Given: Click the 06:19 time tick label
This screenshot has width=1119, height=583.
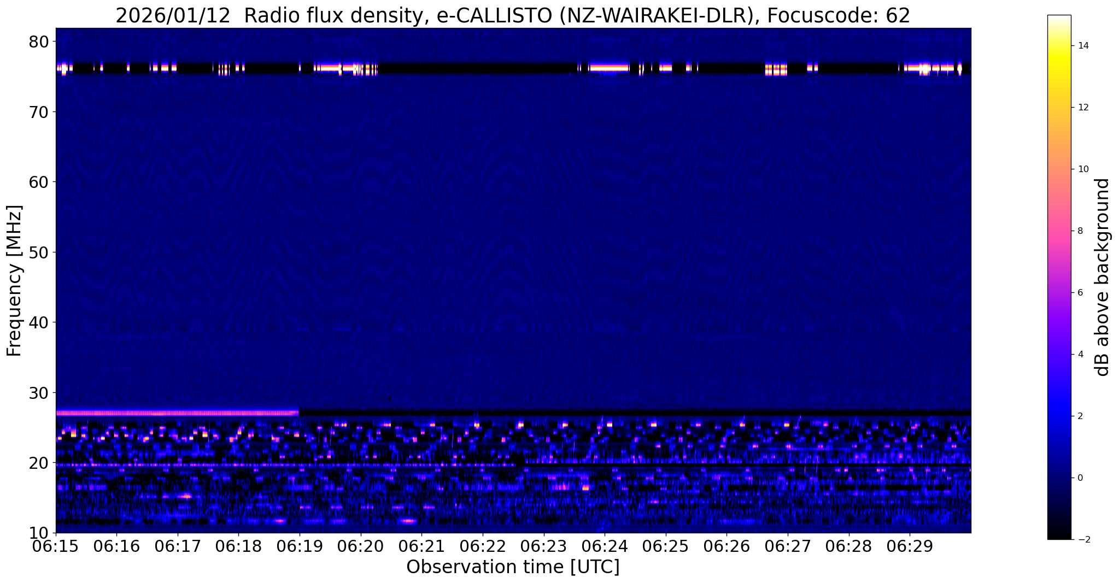Looking at the screenshot, I should 300,546.
